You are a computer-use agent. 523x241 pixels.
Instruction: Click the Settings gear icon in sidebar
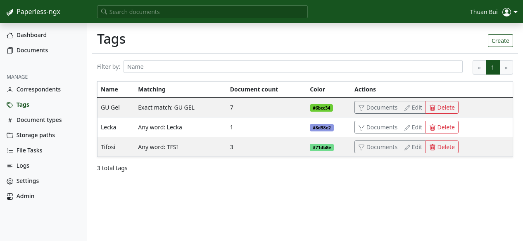[10, 181]
